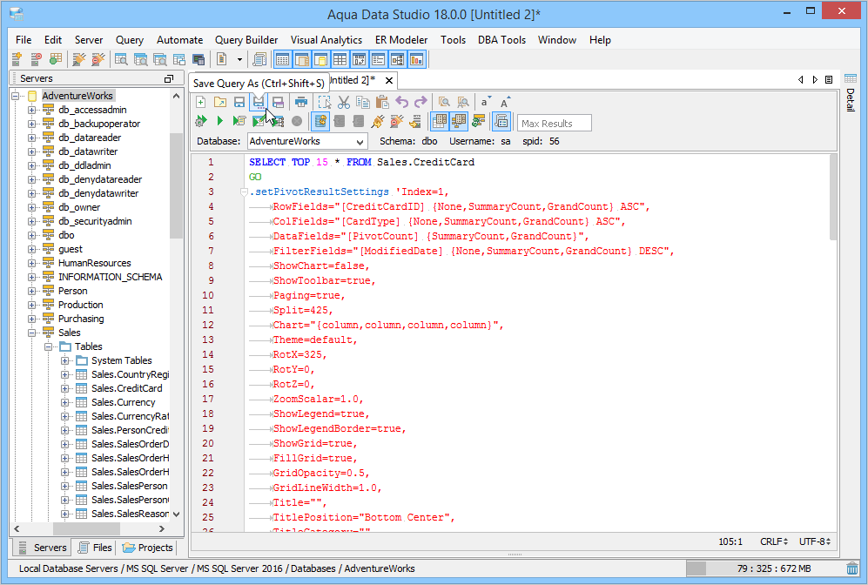Paste from clipboard with the Paste icon
This screenshot has width=868, height=585.
pyautogui.click(x=382, y=102)
